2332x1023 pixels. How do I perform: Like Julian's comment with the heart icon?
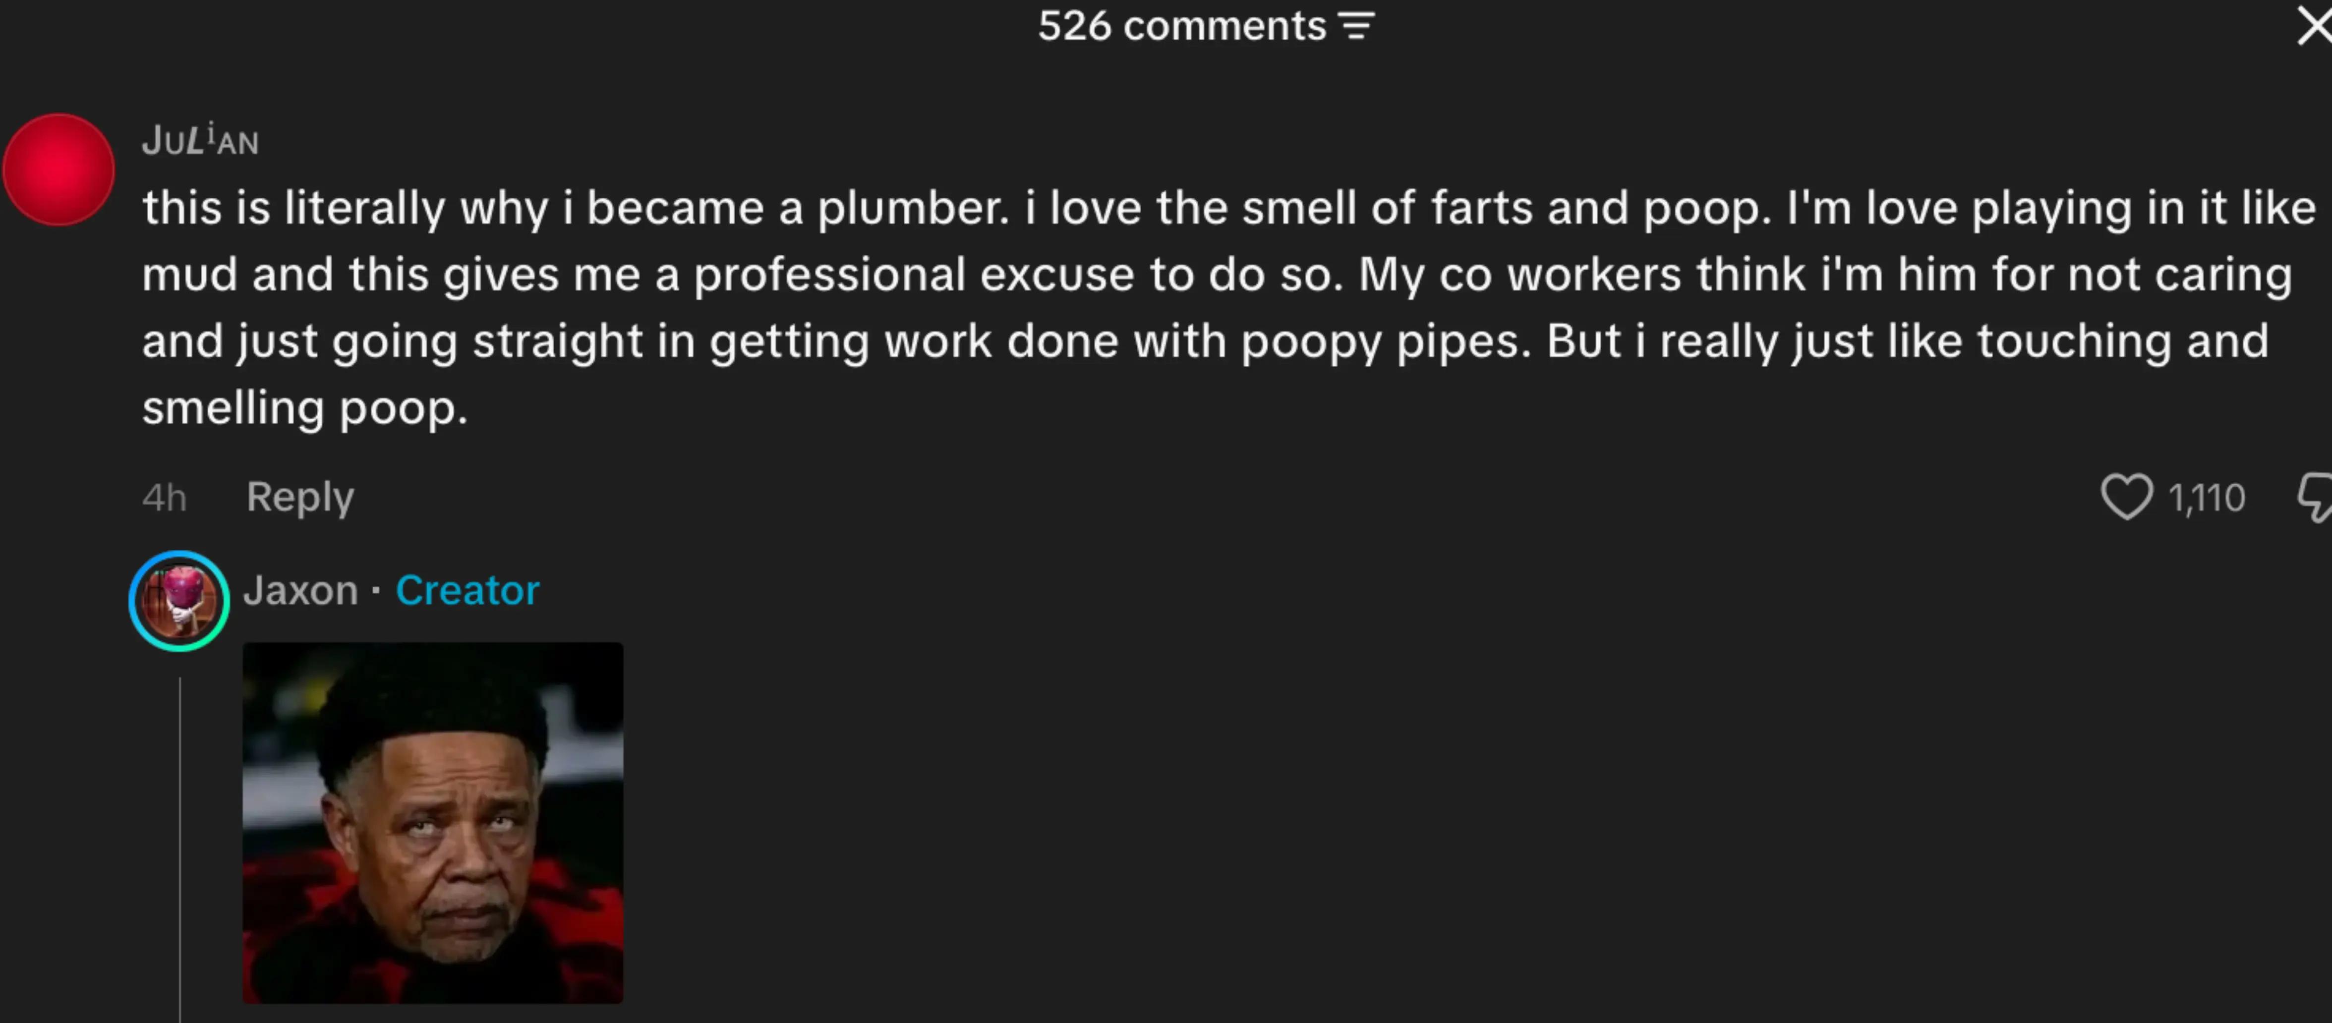(2126, 497)
